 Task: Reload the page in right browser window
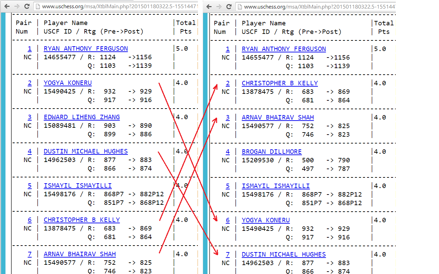229,7
